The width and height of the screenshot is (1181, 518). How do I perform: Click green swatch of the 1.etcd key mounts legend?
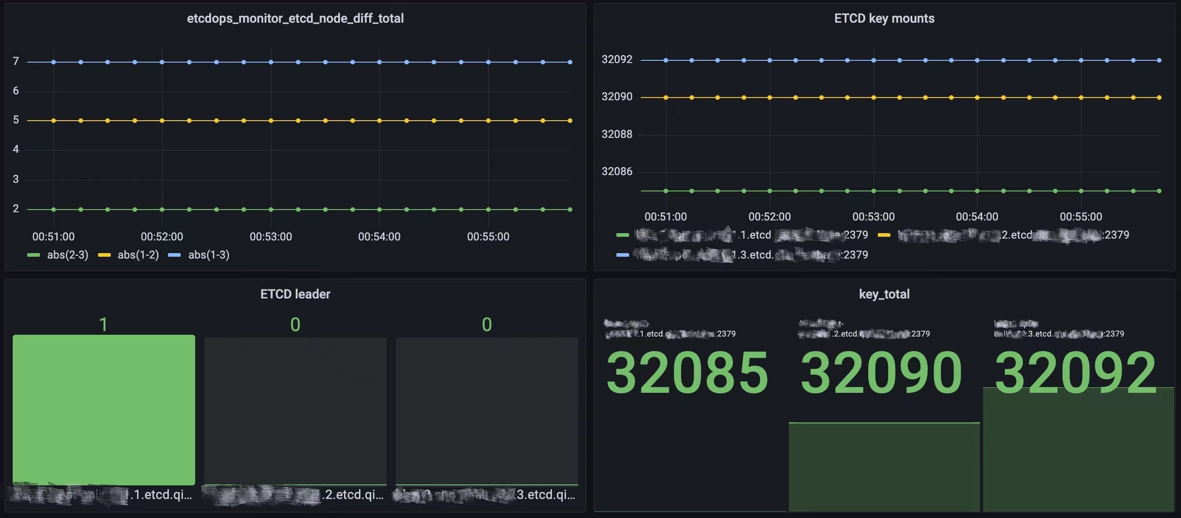(622, 235)
